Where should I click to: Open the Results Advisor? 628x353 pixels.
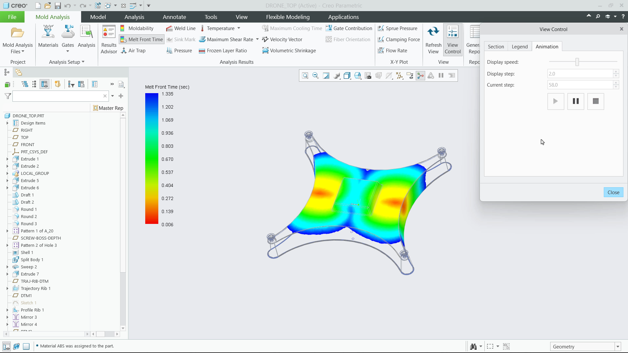109,39
